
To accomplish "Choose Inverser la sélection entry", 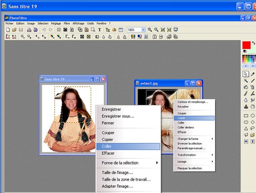I will [194, 143].
